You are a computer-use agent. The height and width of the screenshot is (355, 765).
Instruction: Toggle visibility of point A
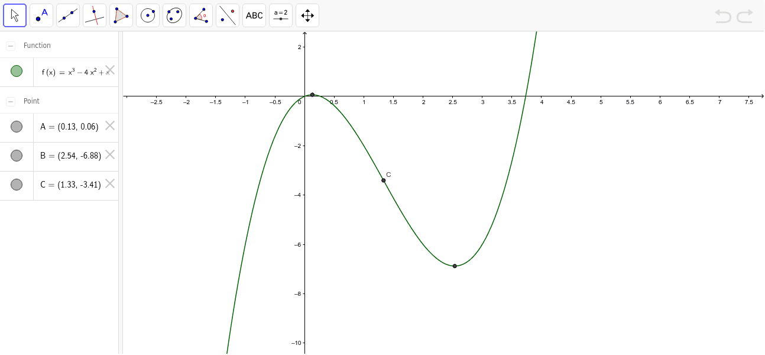(17, 127)
